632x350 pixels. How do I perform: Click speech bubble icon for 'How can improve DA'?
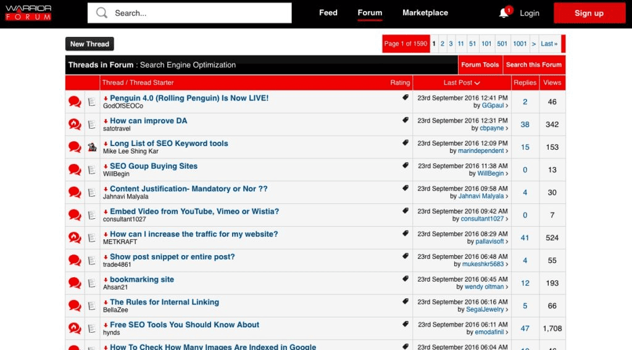pyautogui.click(x=75, y=124)
